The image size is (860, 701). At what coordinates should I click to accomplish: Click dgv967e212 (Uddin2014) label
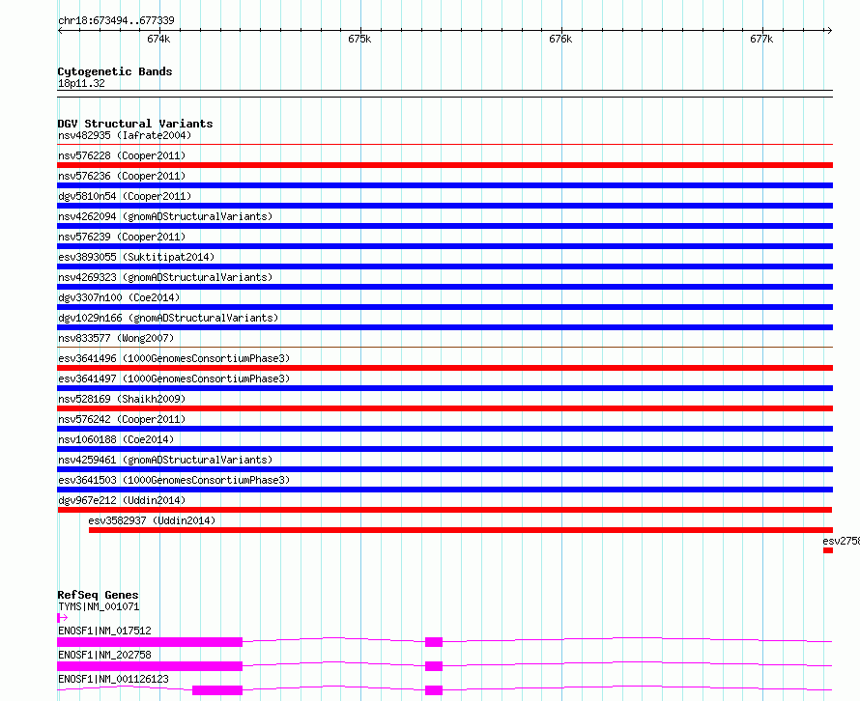(x=122, y=500)
